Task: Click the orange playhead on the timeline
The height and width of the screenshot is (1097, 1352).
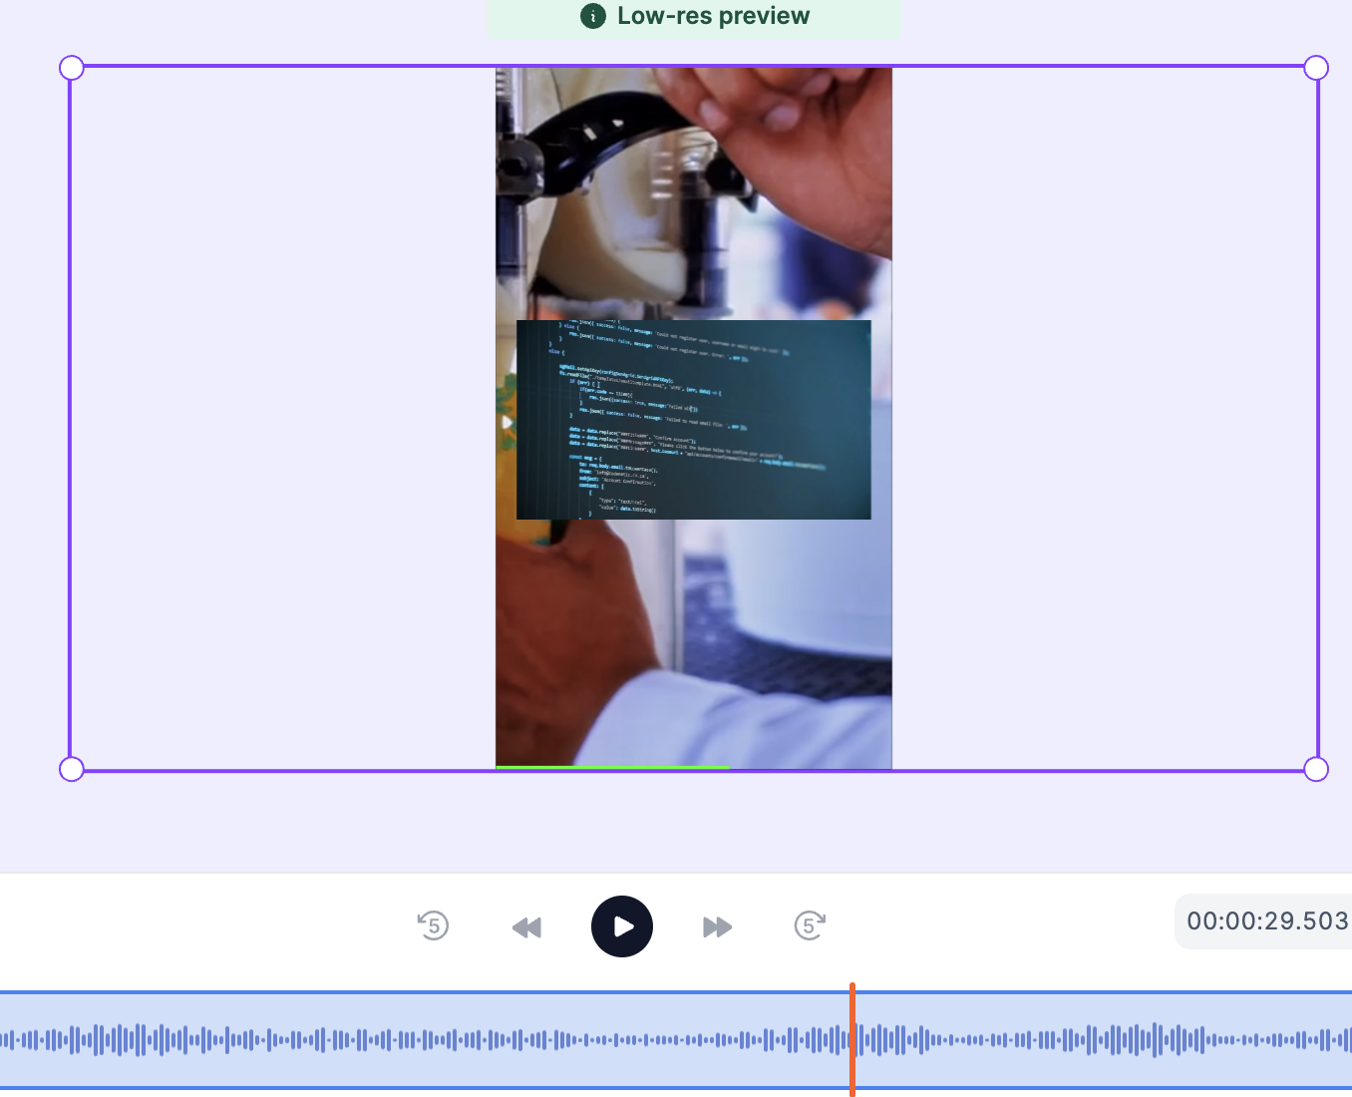Action: click(852, 1039)
